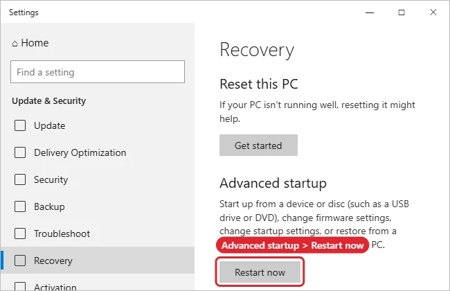450x291 pixels.
Task: Click the Settings window title
Action: pos(24,12)
